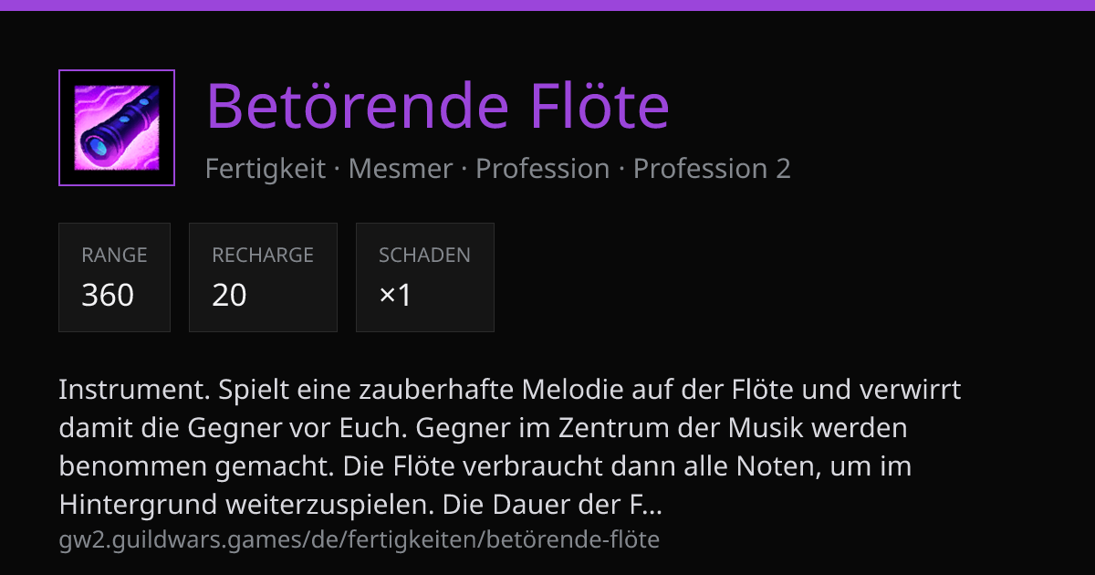Click the value 360 in range box
Screen dimensions: 1095x575
coord(108,295)
